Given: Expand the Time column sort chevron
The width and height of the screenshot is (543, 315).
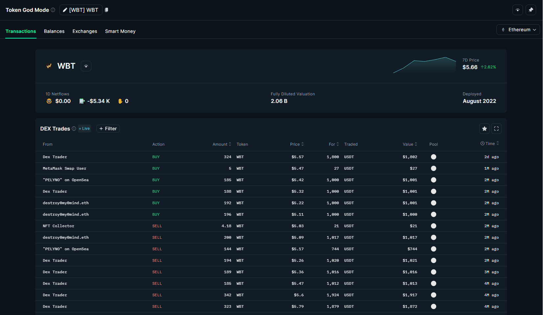Looking at the screenshot, I should pos(498,143).
